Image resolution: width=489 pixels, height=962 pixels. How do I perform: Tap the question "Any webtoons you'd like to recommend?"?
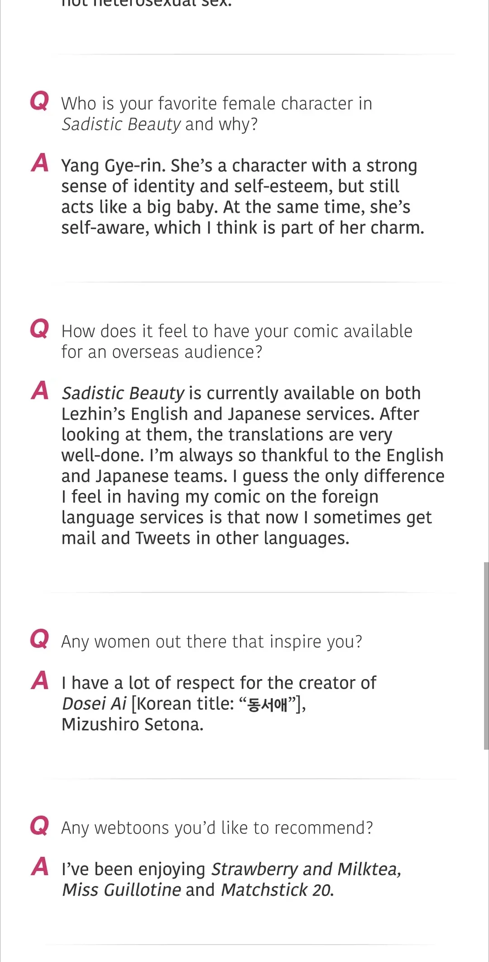(x=217, y=828)
